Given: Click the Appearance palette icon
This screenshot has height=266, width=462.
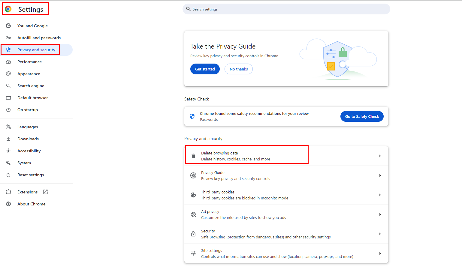Looking at the screenshot, I should point(8,74).
